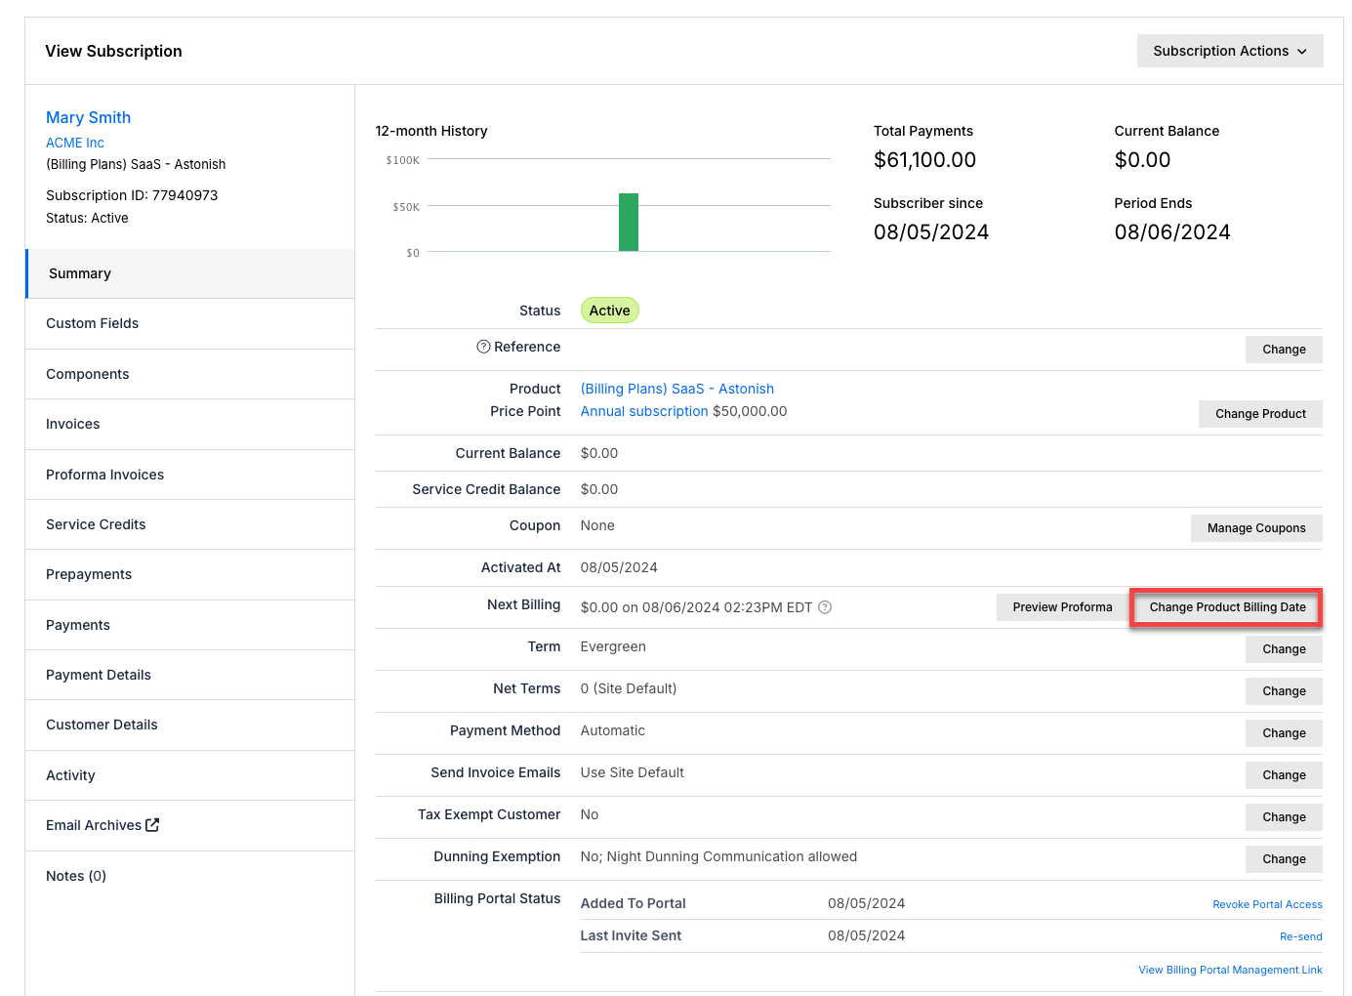Click the Total Payments $61,100.00 value
1352x996 pixels.
coord(924,160)
